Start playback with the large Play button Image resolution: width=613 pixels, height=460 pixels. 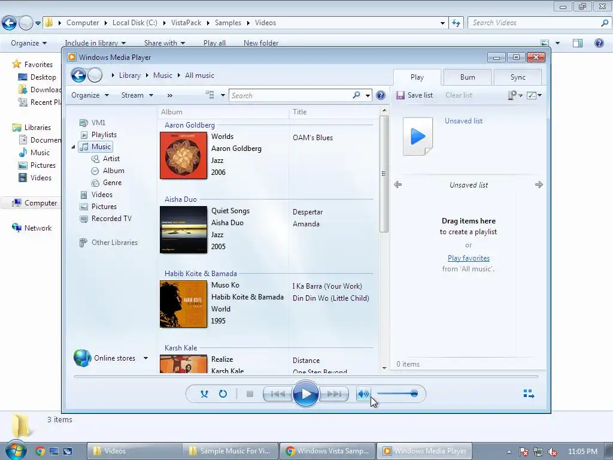(305, 394)
